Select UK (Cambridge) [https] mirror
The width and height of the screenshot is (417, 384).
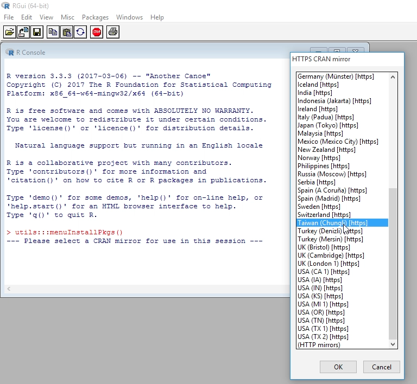click(342, 255)
